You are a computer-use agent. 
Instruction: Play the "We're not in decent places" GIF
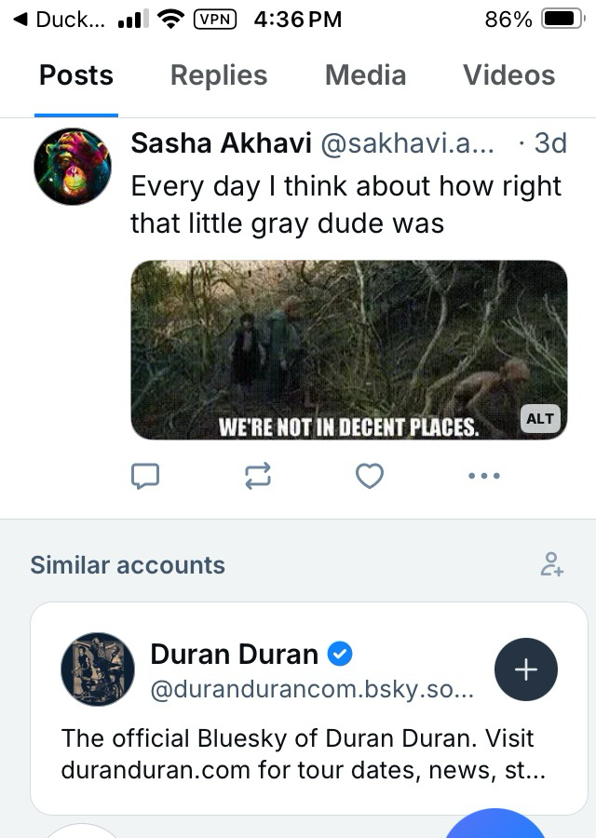click(x=348, y=349)
